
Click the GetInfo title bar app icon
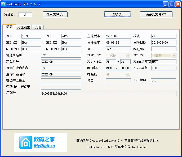(x=4, y=4)
